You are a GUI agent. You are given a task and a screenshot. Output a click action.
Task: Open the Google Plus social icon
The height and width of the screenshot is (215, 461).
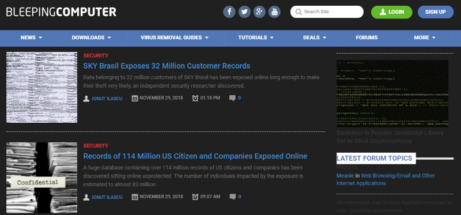pyautogui.click(x=259, y=12)
